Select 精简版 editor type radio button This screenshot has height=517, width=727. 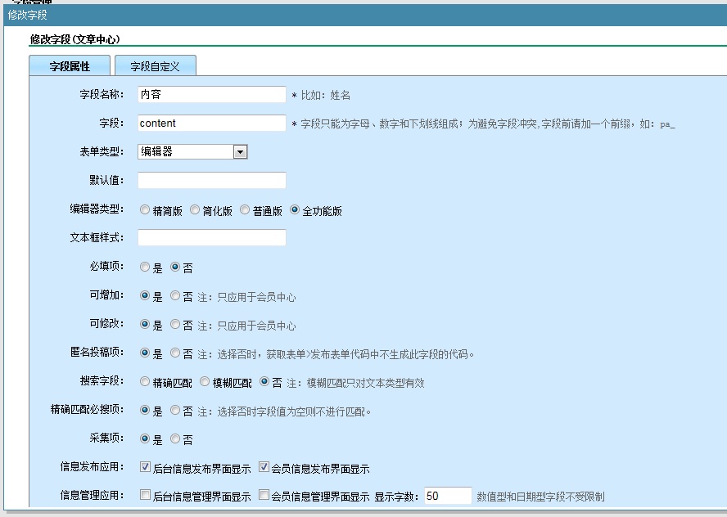click(x=146, y=210)
